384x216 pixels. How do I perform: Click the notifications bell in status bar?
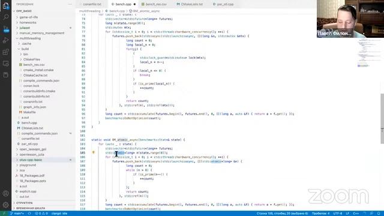[x=379, y=214]
